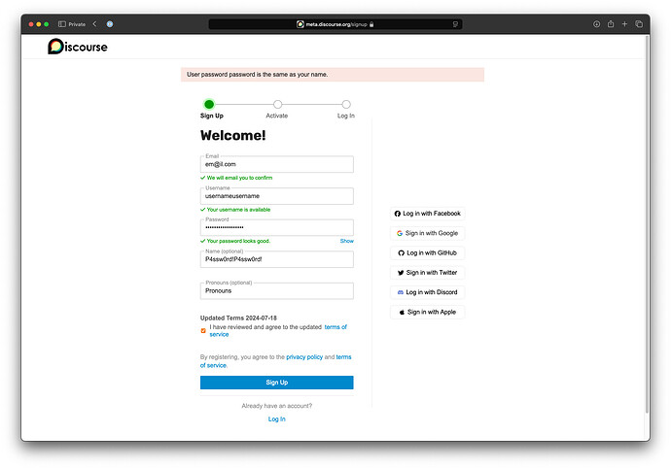Open the downloads icon in Safari toolbar

(596, 24)
